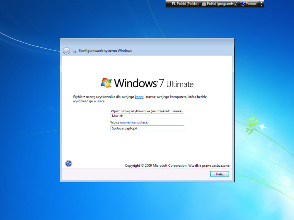Open the Ease of Access icon
Image resolution: width=294 pixels, height=220 pixels.
69,163
